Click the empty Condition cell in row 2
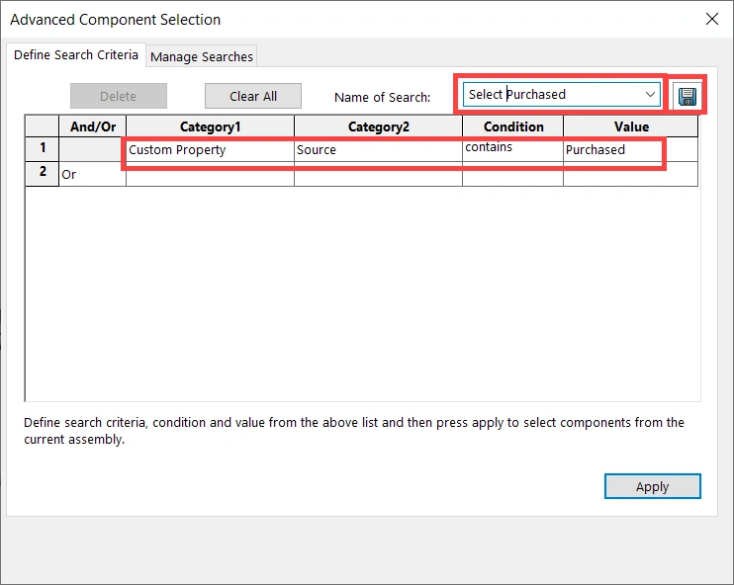 coord(512,174)
